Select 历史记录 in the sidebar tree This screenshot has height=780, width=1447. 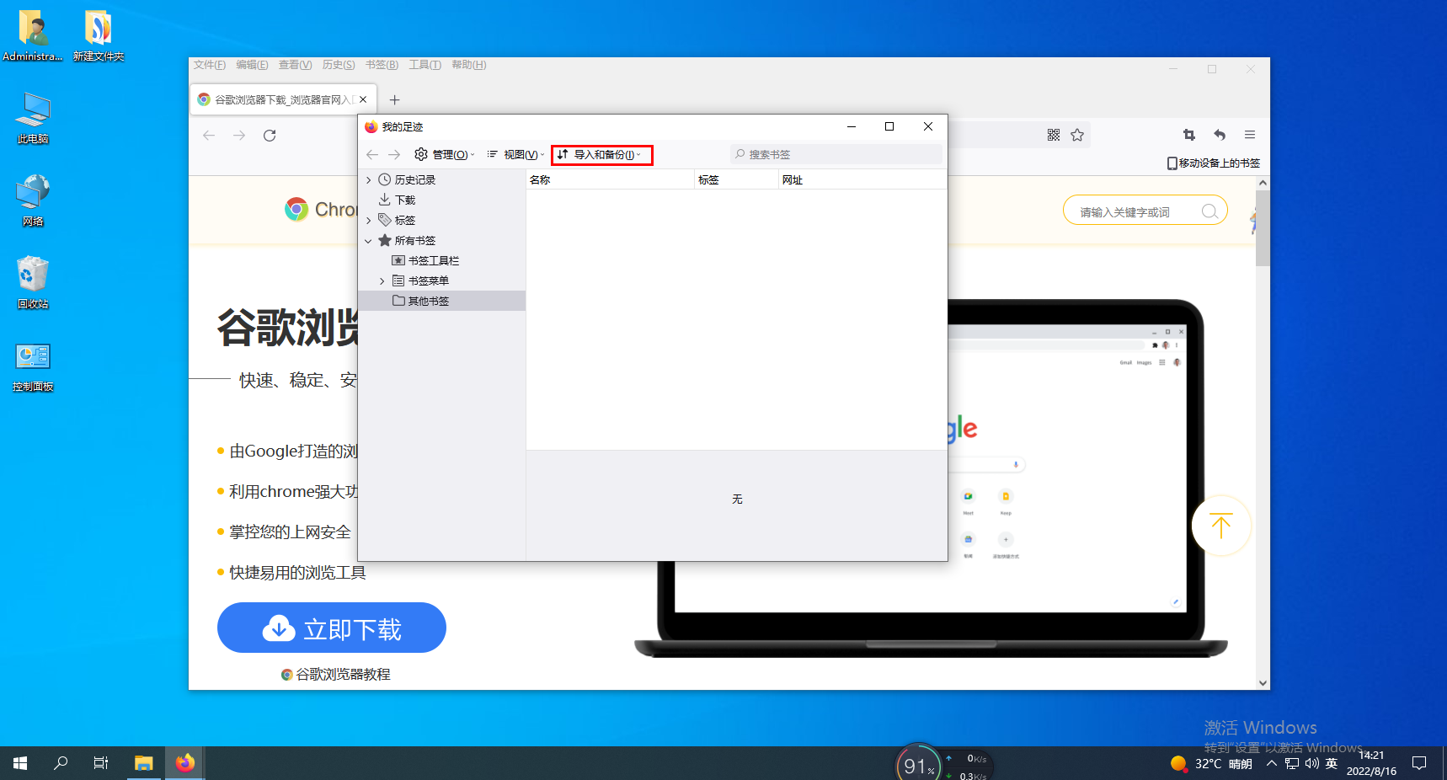pos(414,180)
